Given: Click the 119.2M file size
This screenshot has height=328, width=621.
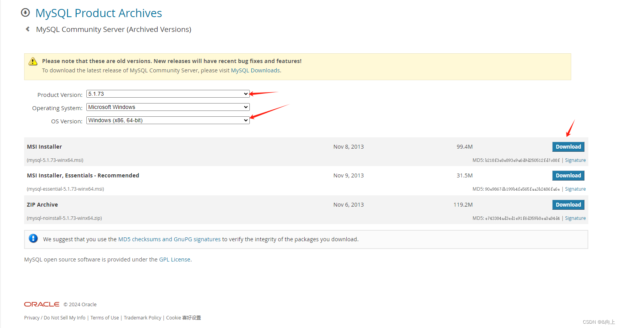Looking at the screenshot, I should tap(463, 205).
